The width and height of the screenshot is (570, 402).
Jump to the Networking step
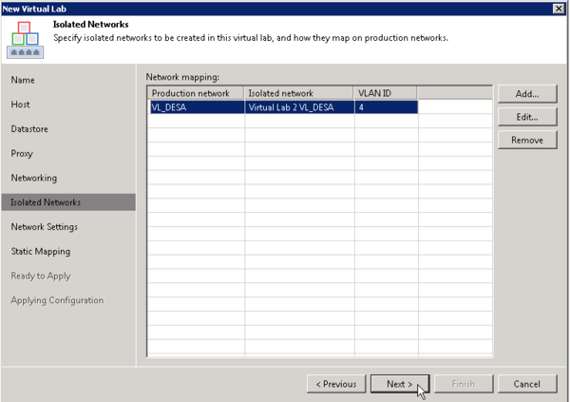point(33,179)
